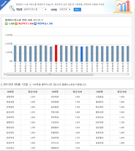
Task: Click the 1,930 price in 태산북두 row
Action: click(x=122, y=107)
